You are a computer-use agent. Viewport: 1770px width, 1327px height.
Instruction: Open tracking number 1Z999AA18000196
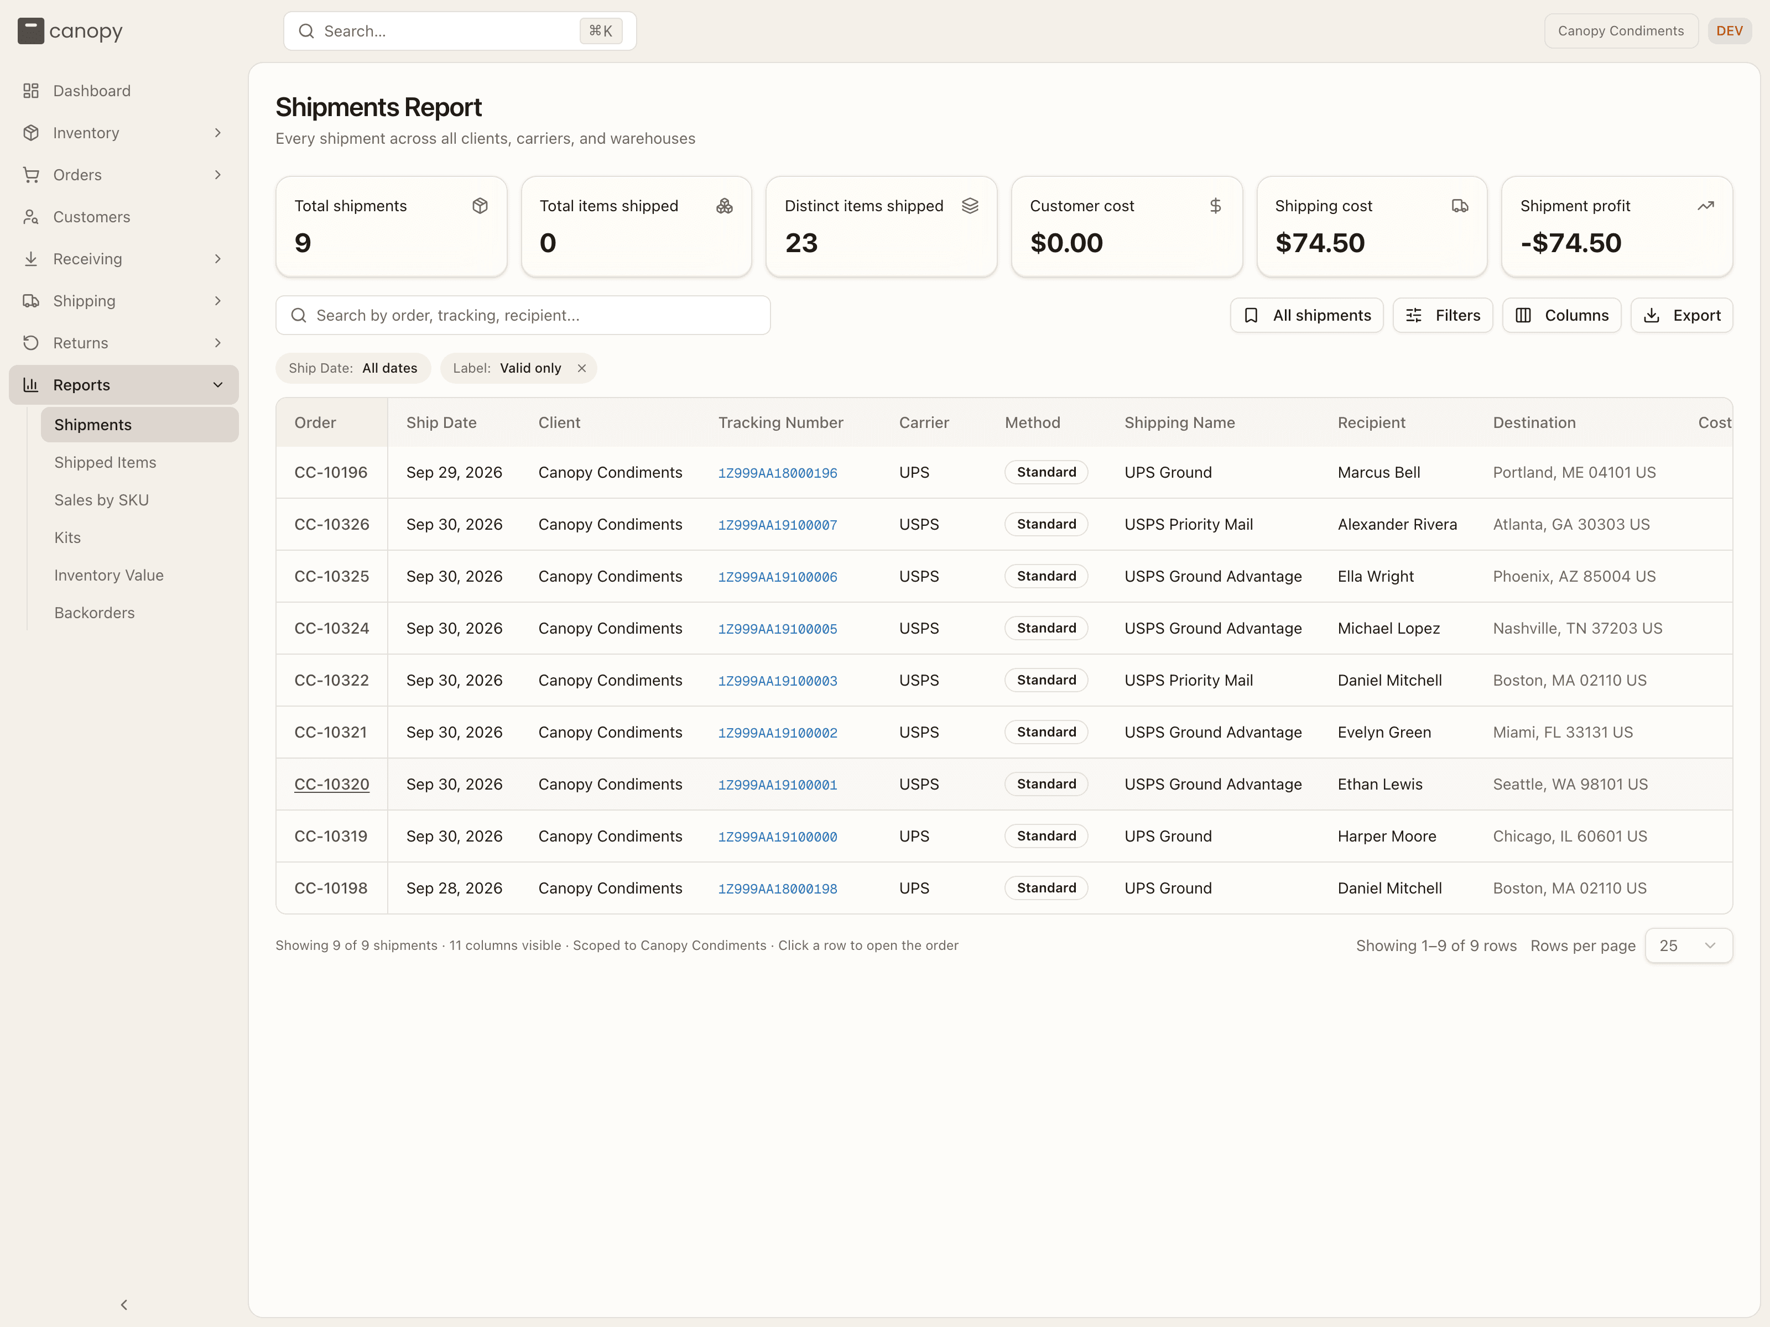(x=777, y=473)
